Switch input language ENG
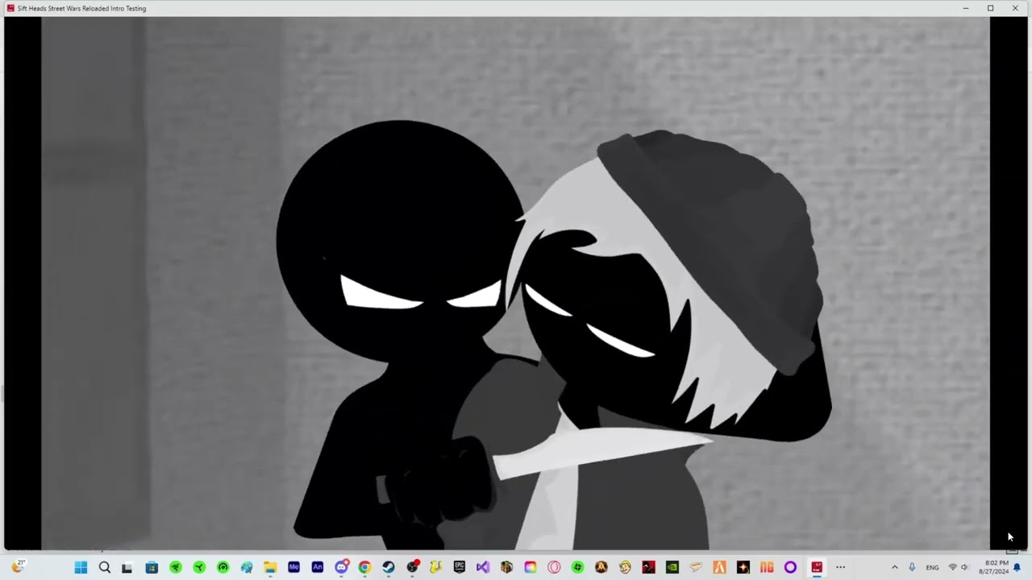Viewport: 1032px width, 580px height. pyautogui.click(x=932, y=567)
